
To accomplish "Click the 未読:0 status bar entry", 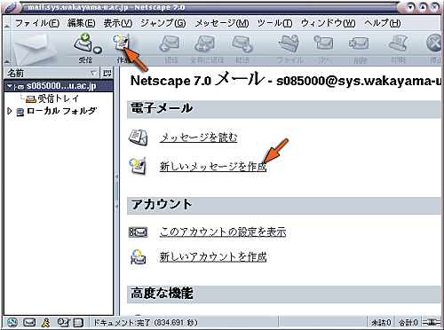I will [x=381, y=322].
